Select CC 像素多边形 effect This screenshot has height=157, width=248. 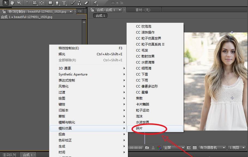coord(155,86)
